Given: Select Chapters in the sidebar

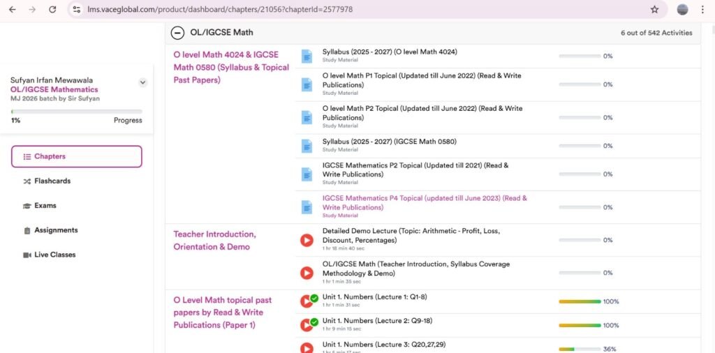Looking at the screenshot, I should click(x=77, y=156).
